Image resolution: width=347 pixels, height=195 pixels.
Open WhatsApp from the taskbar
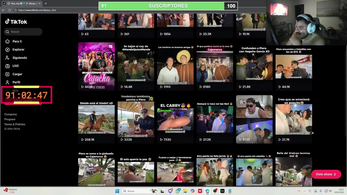coord(178,191)
